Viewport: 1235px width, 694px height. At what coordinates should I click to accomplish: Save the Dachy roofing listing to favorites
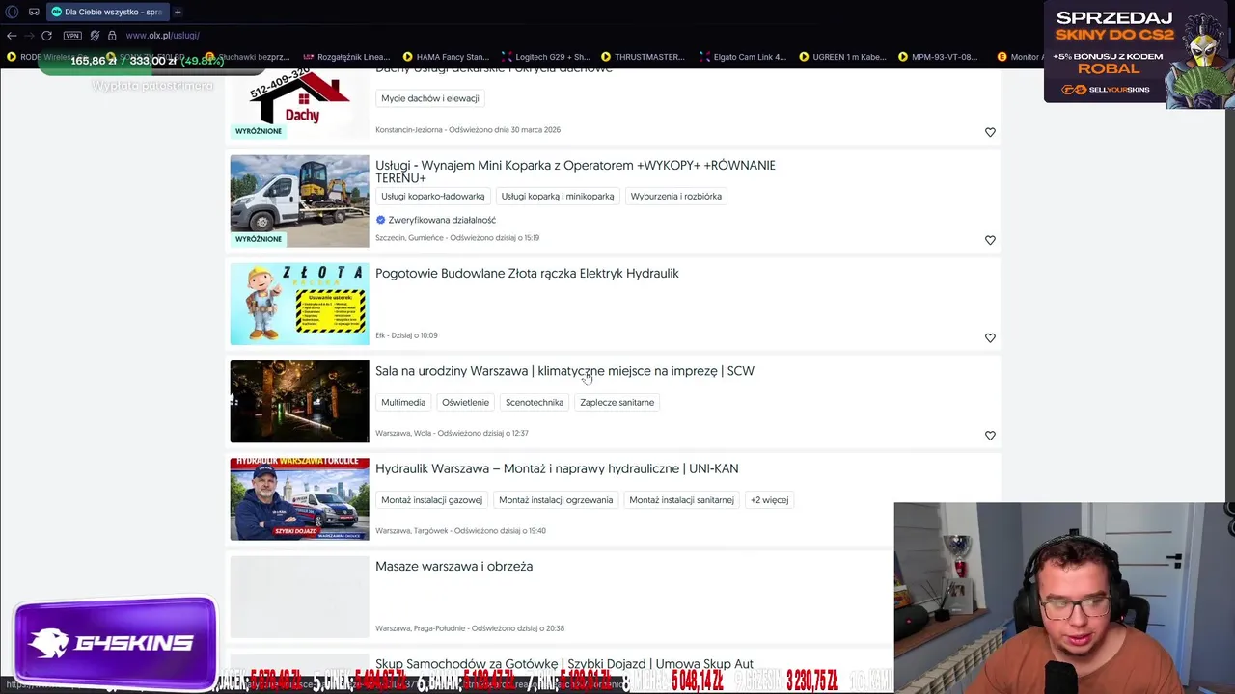click(x=990, y=132)
